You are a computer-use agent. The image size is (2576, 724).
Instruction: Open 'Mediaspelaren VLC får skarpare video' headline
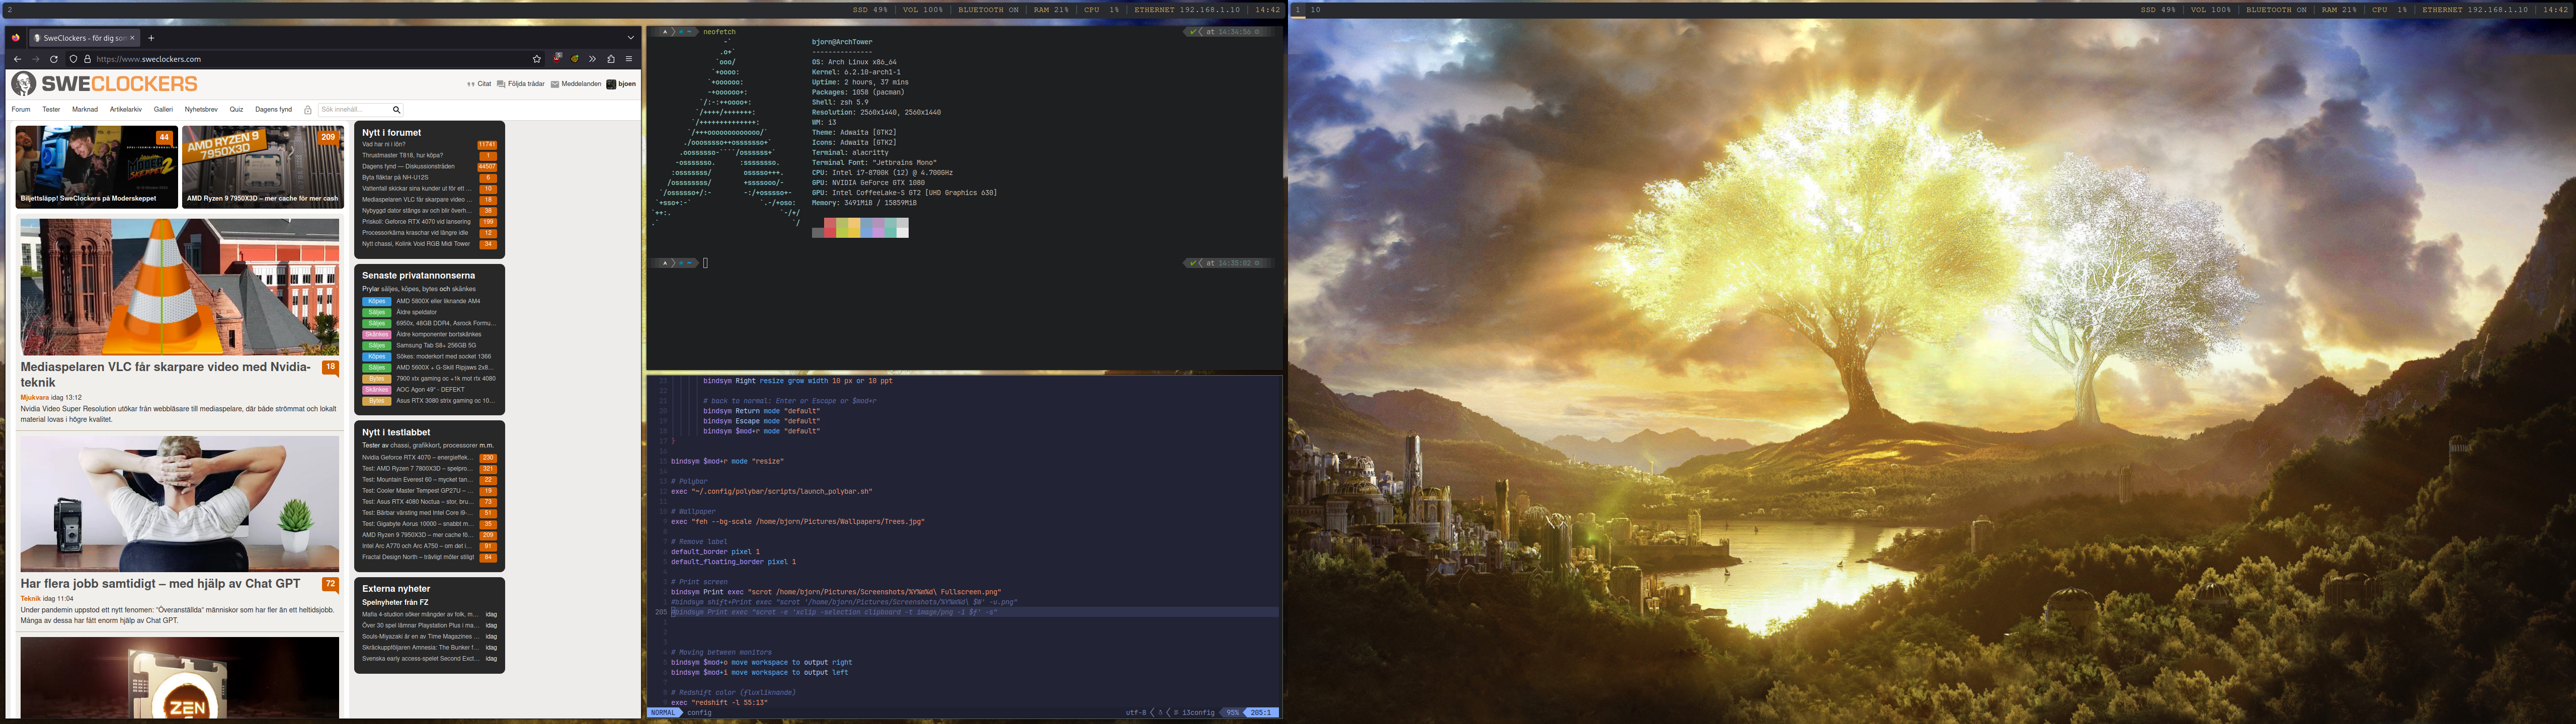tap(166, 374)
